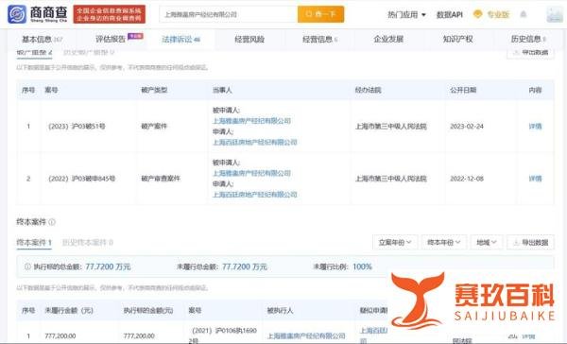Click the info icon beside 终本案件 heading

(52, 222)
